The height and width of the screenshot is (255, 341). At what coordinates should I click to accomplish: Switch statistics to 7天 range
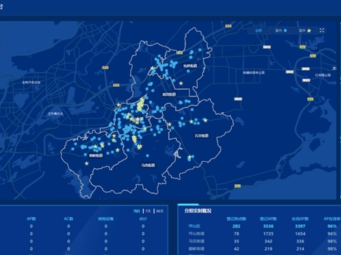pyautogui.click(x=148, y=211)
